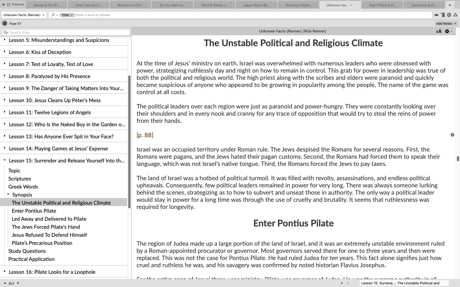Expand the Lesson 14 disclosure triangle
The height and width of the screenshot is (287, 460).
click(x=5, y=148)
